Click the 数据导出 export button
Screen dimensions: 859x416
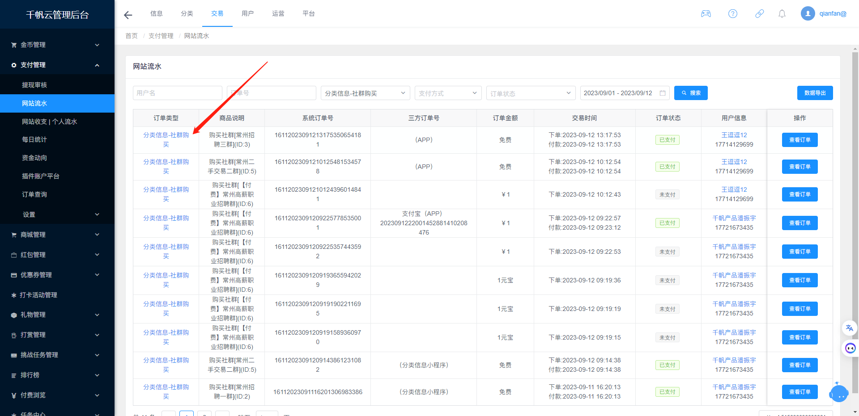[815, 93]
